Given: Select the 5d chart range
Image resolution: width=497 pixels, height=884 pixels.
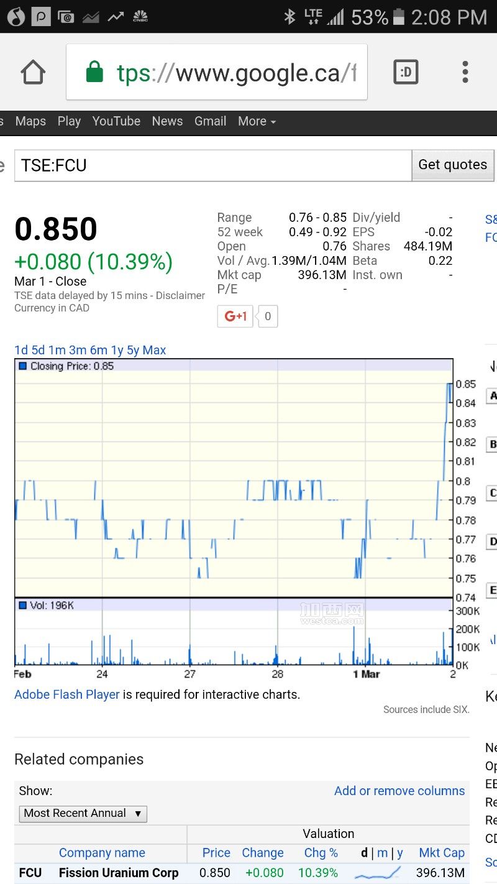Looking at the screenshot, I should pos(39,350).
